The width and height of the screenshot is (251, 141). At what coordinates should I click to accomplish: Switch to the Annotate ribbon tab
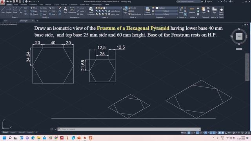click(24, 5)
